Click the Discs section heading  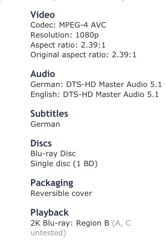[x=41, y=143]
